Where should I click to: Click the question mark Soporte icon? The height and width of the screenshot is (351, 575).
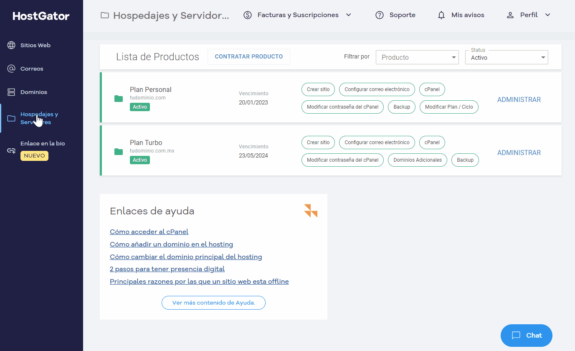[x=380, y=15]
